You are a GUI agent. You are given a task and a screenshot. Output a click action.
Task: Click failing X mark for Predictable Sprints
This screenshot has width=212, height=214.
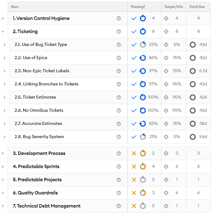coord(134,167)
